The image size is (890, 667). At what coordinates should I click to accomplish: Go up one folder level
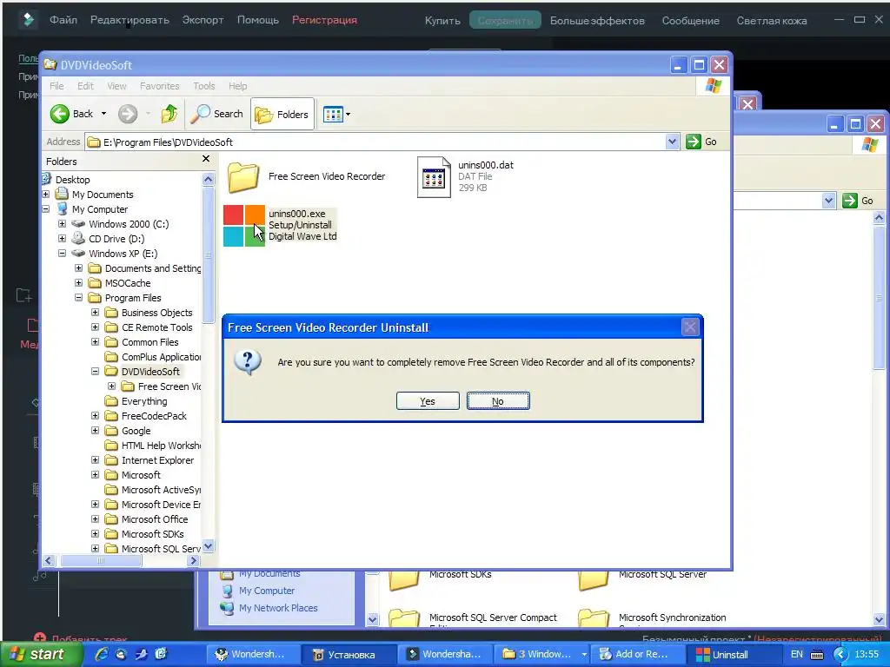click(x=169, y=114)
